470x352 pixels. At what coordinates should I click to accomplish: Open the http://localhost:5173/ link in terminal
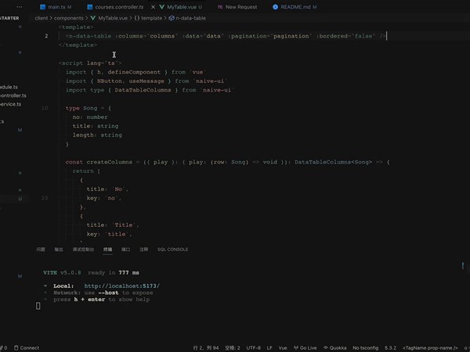[x=122, y=286]
